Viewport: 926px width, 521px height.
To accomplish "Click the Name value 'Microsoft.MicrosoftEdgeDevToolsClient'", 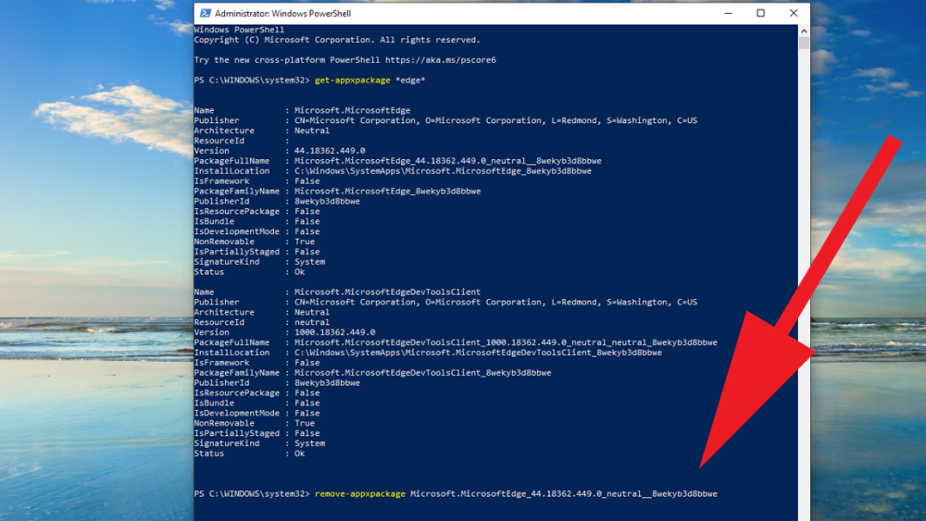I will click(x=387, y=292).
